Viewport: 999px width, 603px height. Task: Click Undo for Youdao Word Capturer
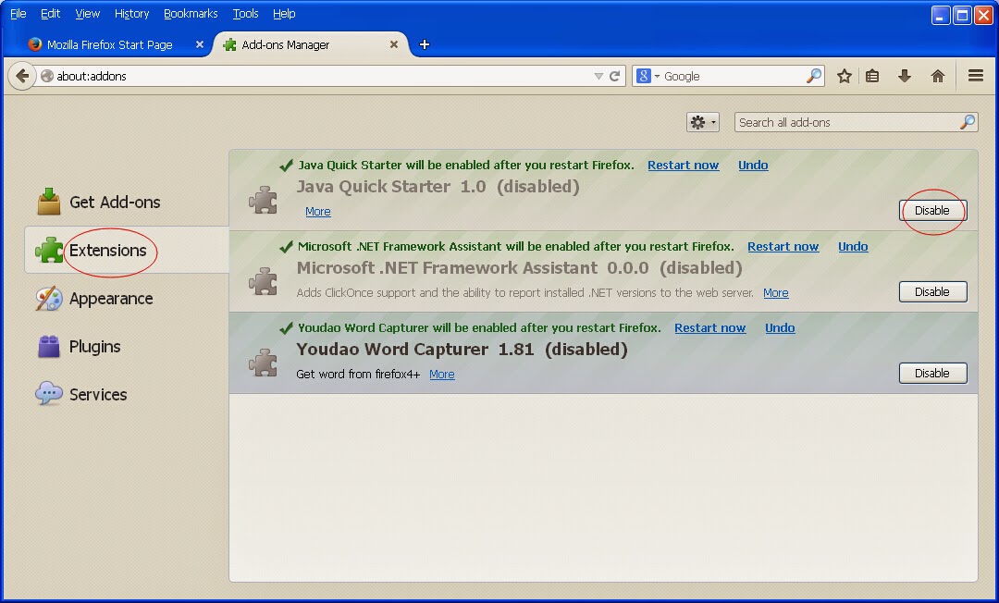(x=780, y=328)
